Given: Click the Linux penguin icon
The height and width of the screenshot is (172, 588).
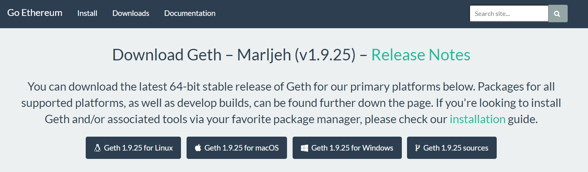Looking at the screenshot, I should point(97,148).
